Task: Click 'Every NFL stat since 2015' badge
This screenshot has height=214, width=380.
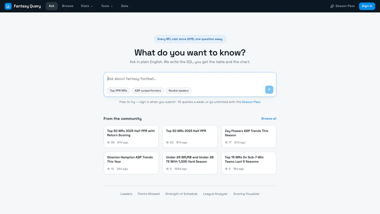Action: point(190,39)
